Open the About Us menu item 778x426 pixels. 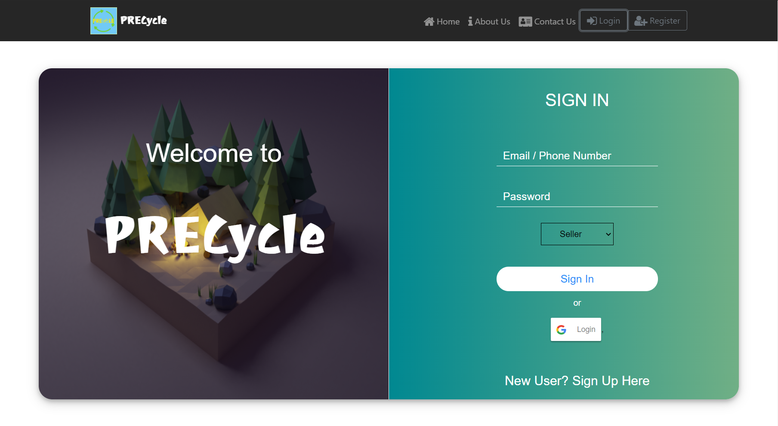point(489,21)
